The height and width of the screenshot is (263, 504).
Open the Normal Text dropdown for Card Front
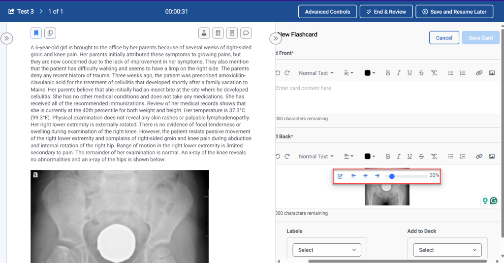pos(316,73)
